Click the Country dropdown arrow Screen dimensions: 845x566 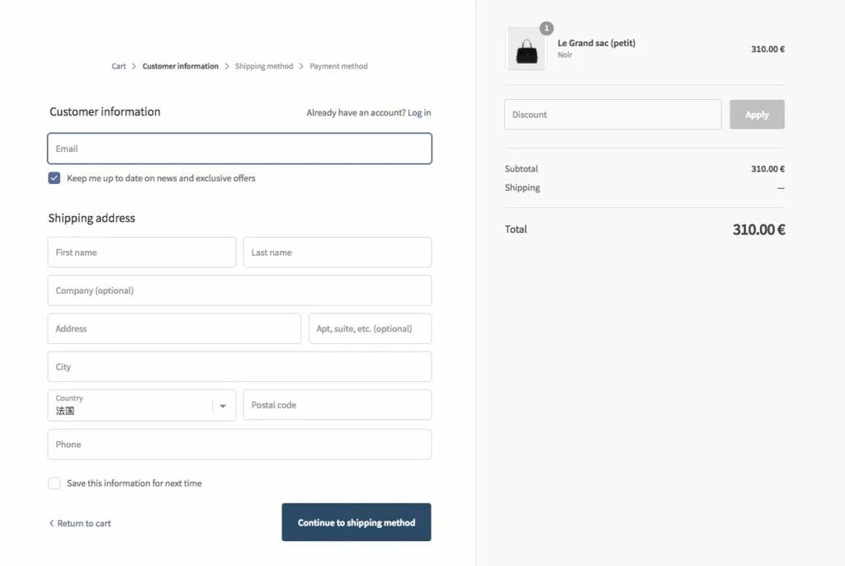coord(223,406)
